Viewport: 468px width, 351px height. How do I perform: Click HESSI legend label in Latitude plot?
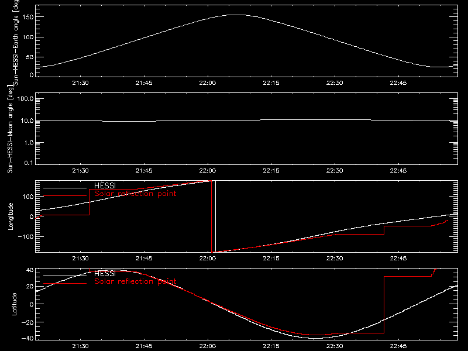(105, 273)
